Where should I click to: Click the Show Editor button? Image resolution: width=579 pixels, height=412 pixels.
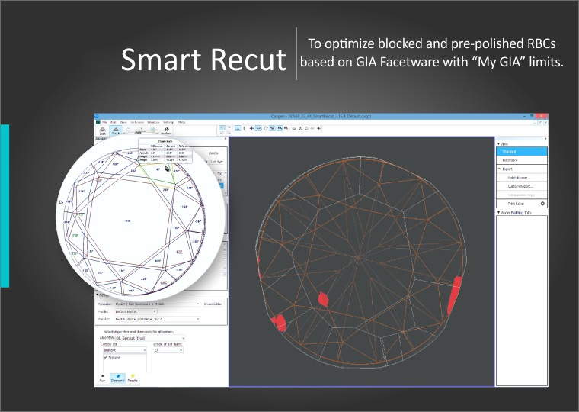(213, 304)
